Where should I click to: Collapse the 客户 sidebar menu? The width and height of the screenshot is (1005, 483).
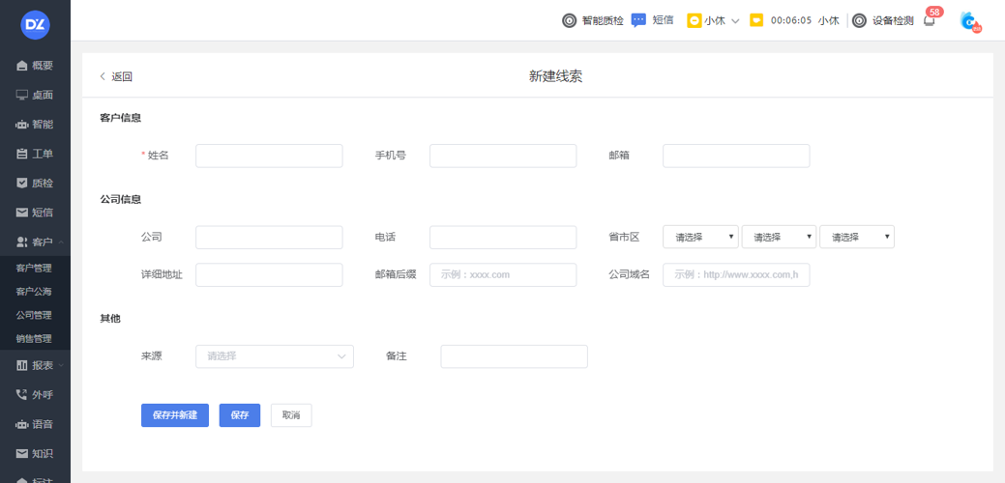(x=35, y=241)
